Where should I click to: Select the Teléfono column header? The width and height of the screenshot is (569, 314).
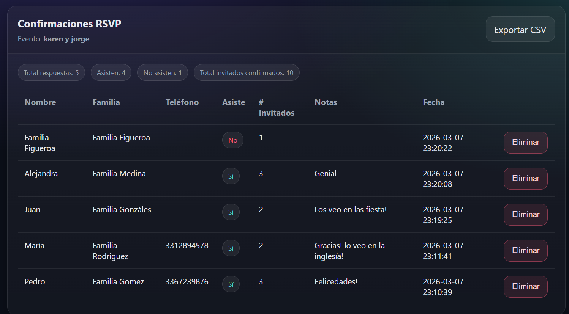(x=182, y=102)
